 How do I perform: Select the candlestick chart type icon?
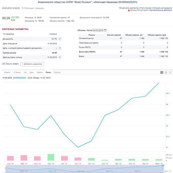[166, 72]
